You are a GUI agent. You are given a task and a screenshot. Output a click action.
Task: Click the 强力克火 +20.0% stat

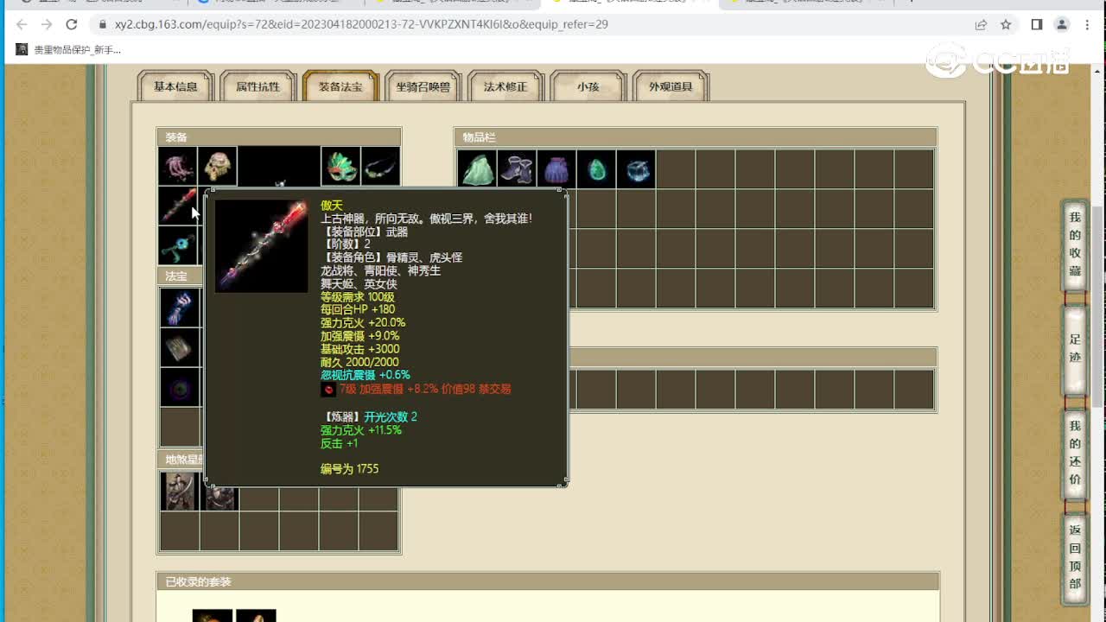pos(363,322)
